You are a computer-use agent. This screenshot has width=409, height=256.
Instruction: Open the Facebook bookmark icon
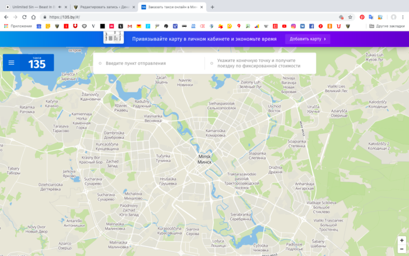311,26
